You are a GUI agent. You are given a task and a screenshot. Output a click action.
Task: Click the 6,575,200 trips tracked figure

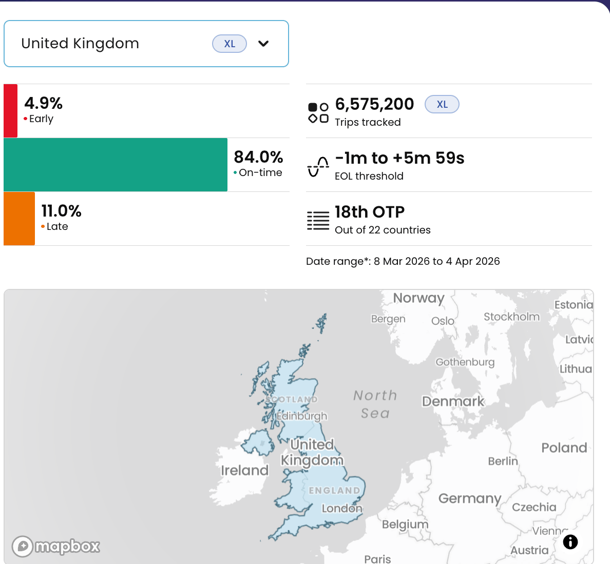[x=374, y=104]
